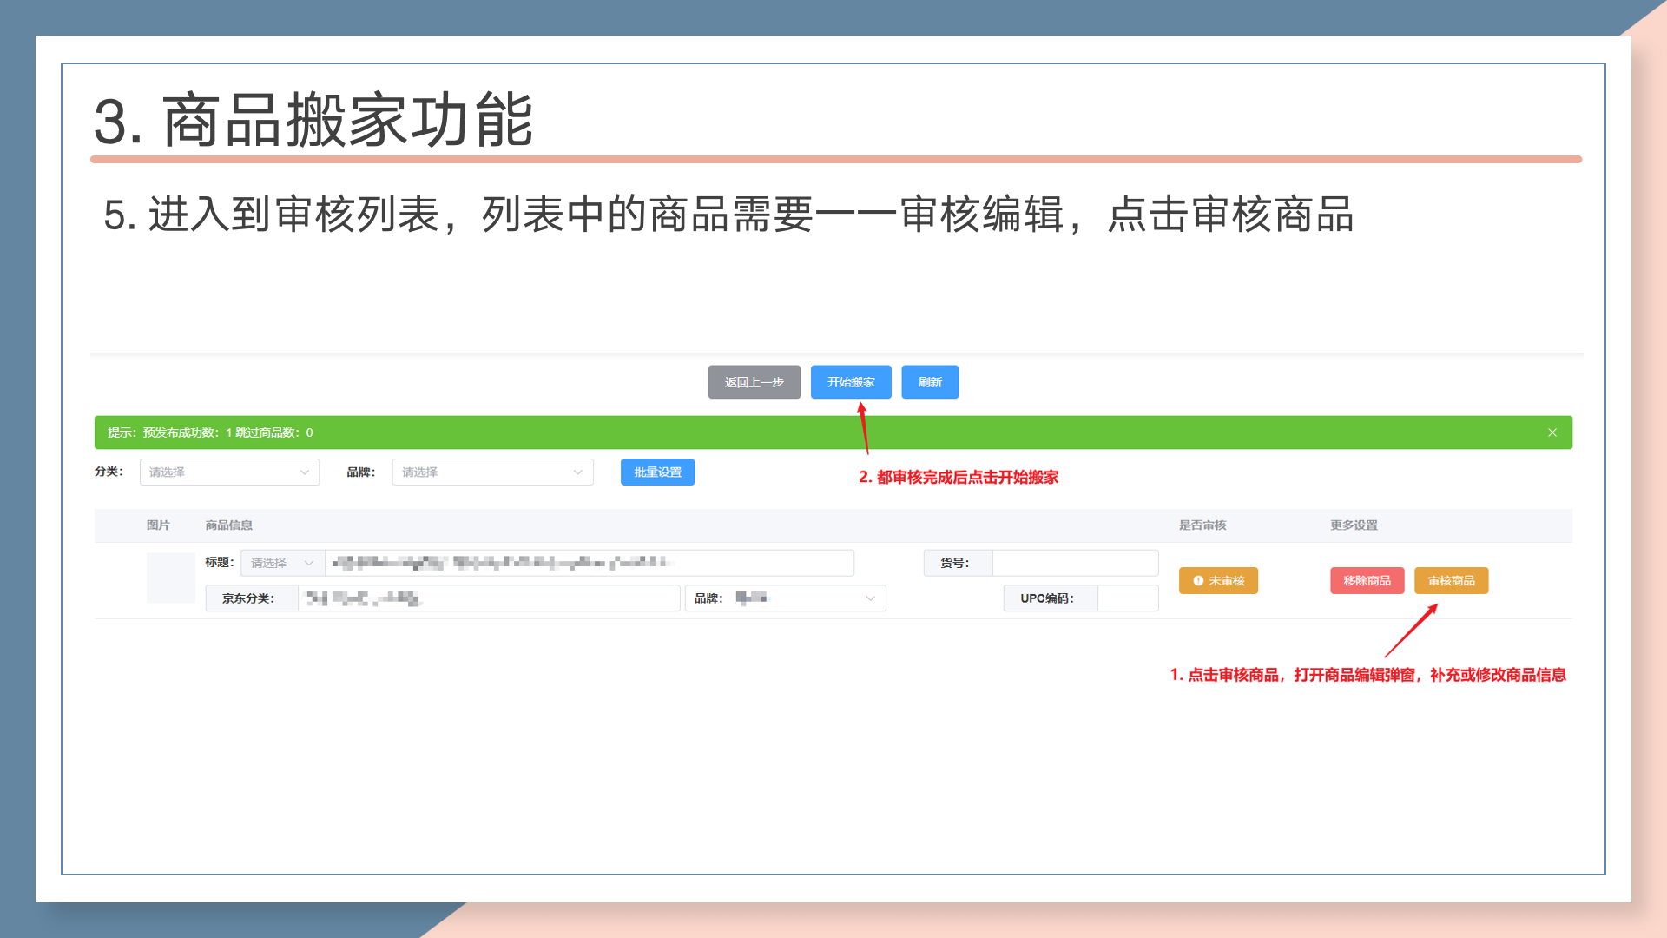The width and height of the screenshot is (1667, 938).
Task: Click the 更多设置 column header
Action: click(1354, 525)
